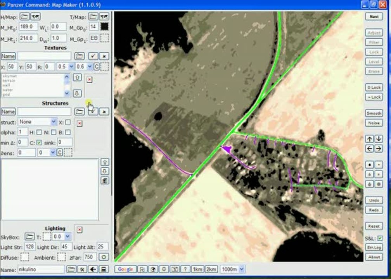
Task: Confirm texture with the checkmark button
Action: [93, 56]
